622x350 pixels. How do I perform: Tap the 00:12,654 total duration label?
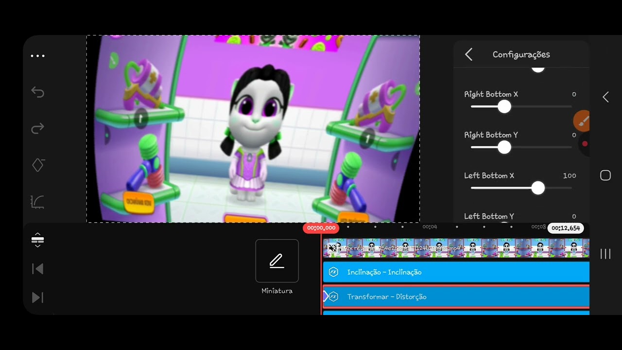tap(566, 228)
